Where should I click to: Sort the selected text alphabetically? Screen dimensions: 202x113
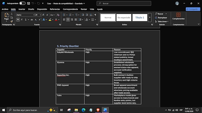pyautogui.click(x=91, y=15)
